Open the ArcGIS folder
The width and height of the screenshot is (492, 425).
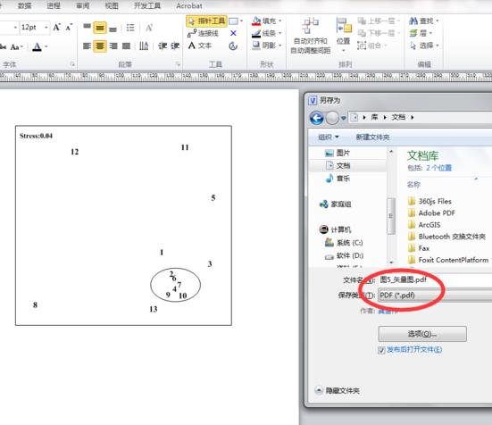tap(424, 225)
